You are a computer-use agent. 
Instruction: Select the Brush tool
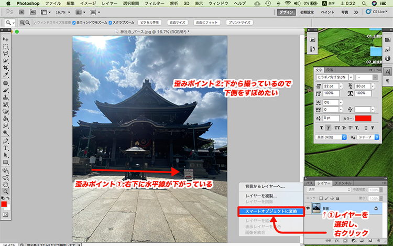coord(6,90)
